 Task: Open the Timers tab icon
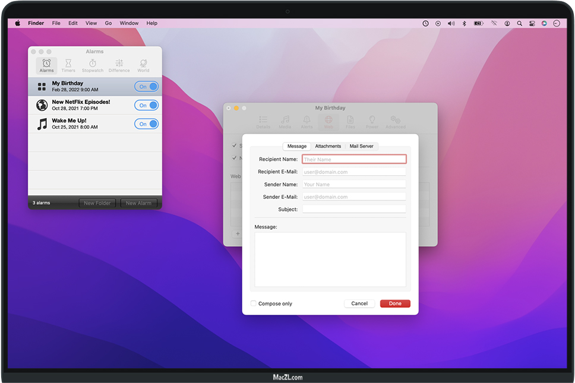click(68, 65)
